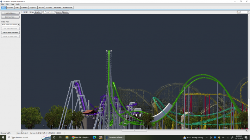Screen dimensions: 250x140
Task: Select the Park tab
Action: (4, 8)
